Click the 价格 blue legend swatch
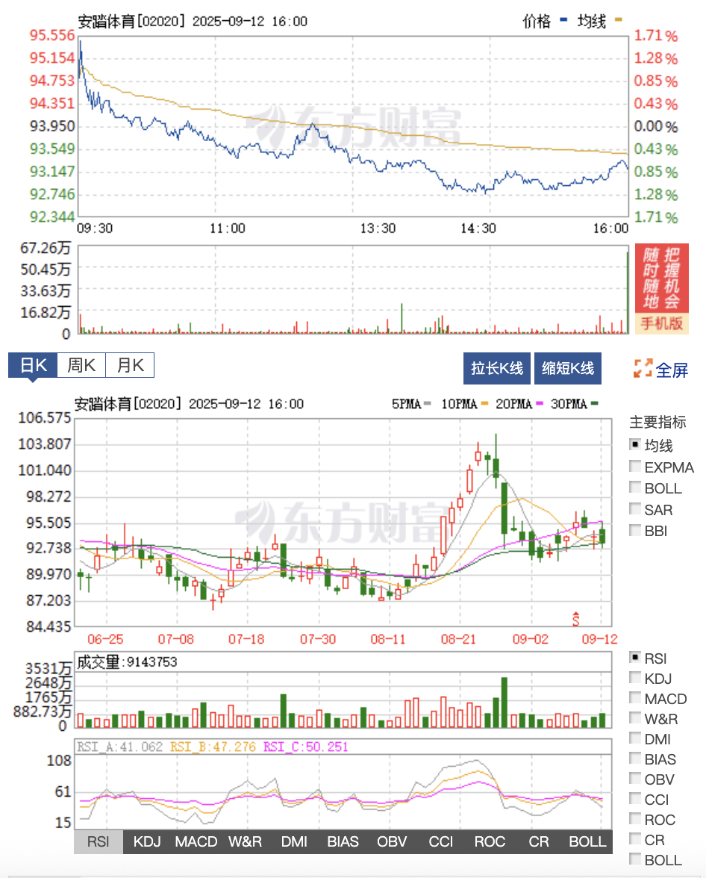 click(563, 19)
